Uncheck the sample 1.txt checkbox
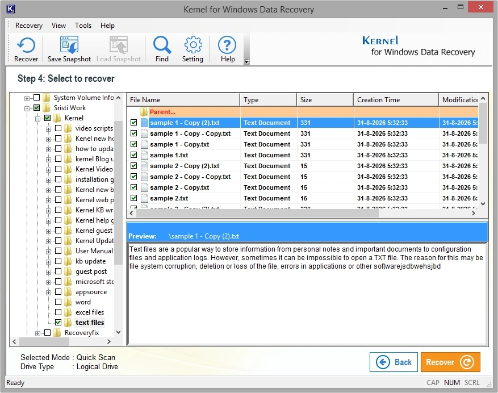The width and height of the screenshot is (498, 393). pos(133,154)
